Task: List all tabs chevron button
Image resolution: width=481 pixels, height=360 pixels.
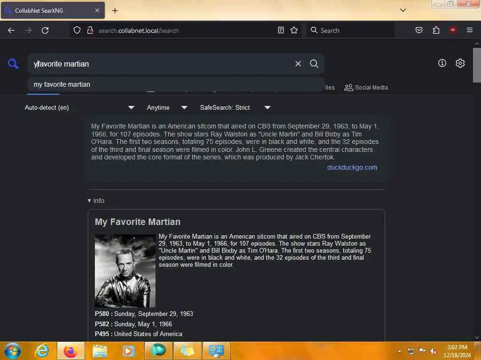Action: 403,10
